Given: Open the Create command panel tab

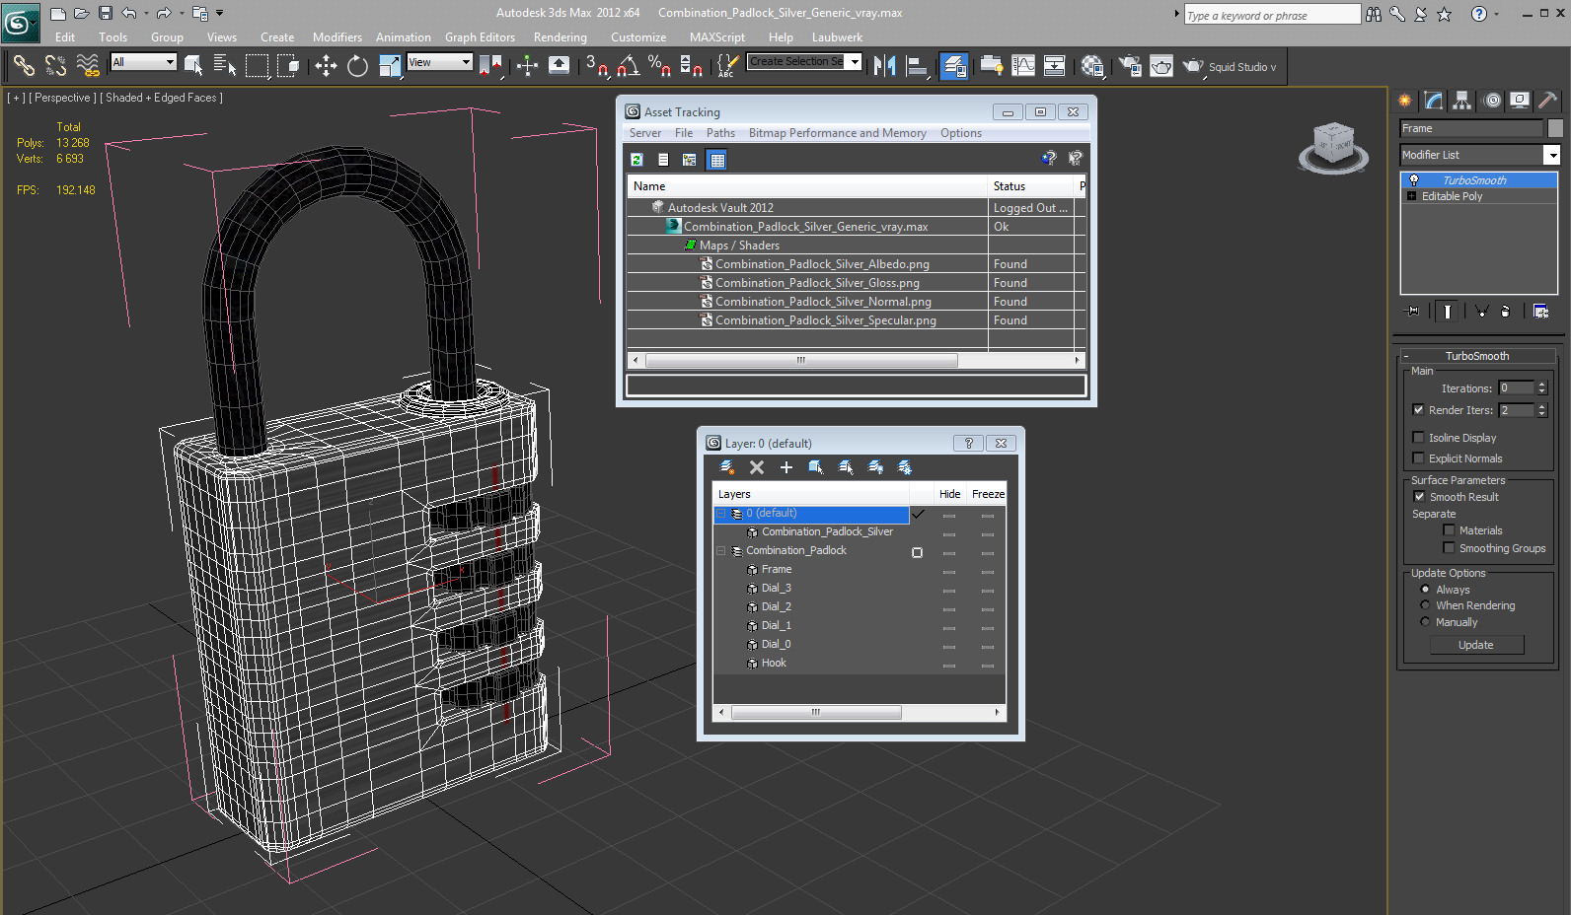Looking at the screenshot, I should coord(1405,101).
